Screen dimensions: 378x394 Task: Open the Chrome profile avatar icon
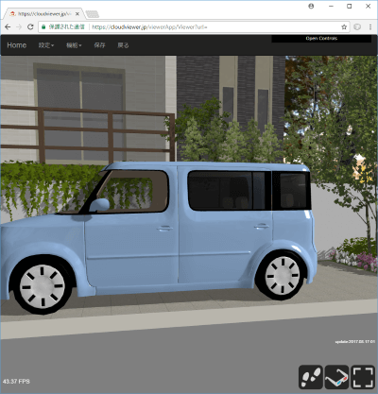[311, 7]
